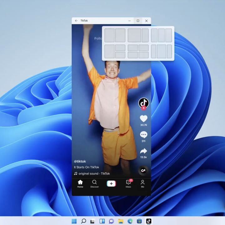Snap to top-right quarter of bottom-left layout
Image resolution: width=225 pixels, height=225 pixels.
pyautogui.click(x=120, y=47)
